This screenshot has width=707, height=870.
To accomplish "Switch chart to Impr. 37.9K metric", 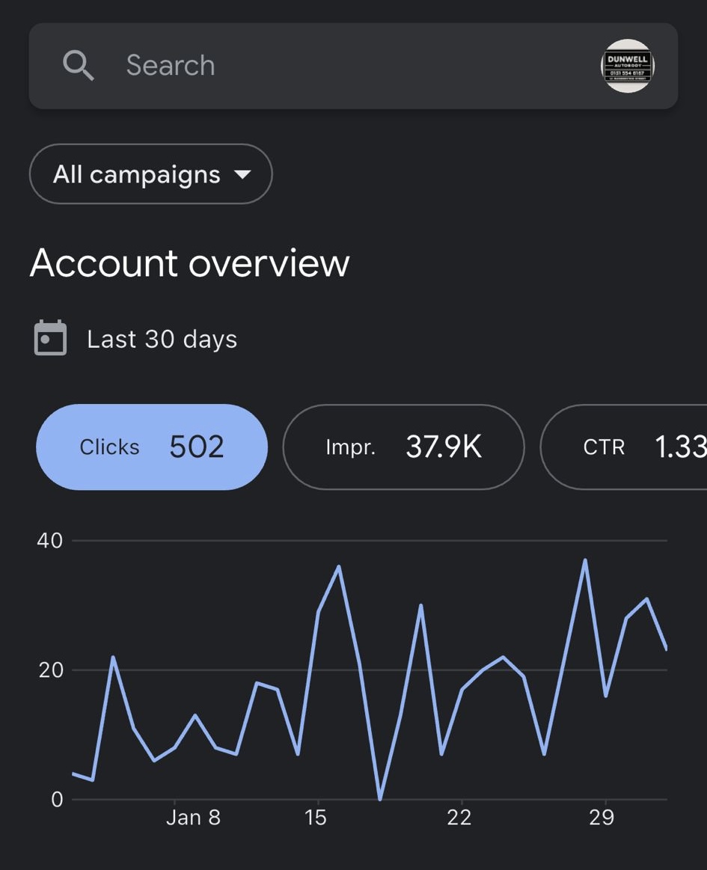I will pos(403,447).
